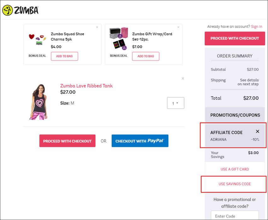The width and height of the screenshot is (268, 220).
Task: Open the quantity dropdown for the tank
Action: point(176,103)
